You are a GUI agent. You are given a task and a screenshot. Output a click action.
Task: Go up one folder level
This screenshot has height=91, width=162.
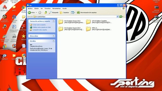pos(46,12)
